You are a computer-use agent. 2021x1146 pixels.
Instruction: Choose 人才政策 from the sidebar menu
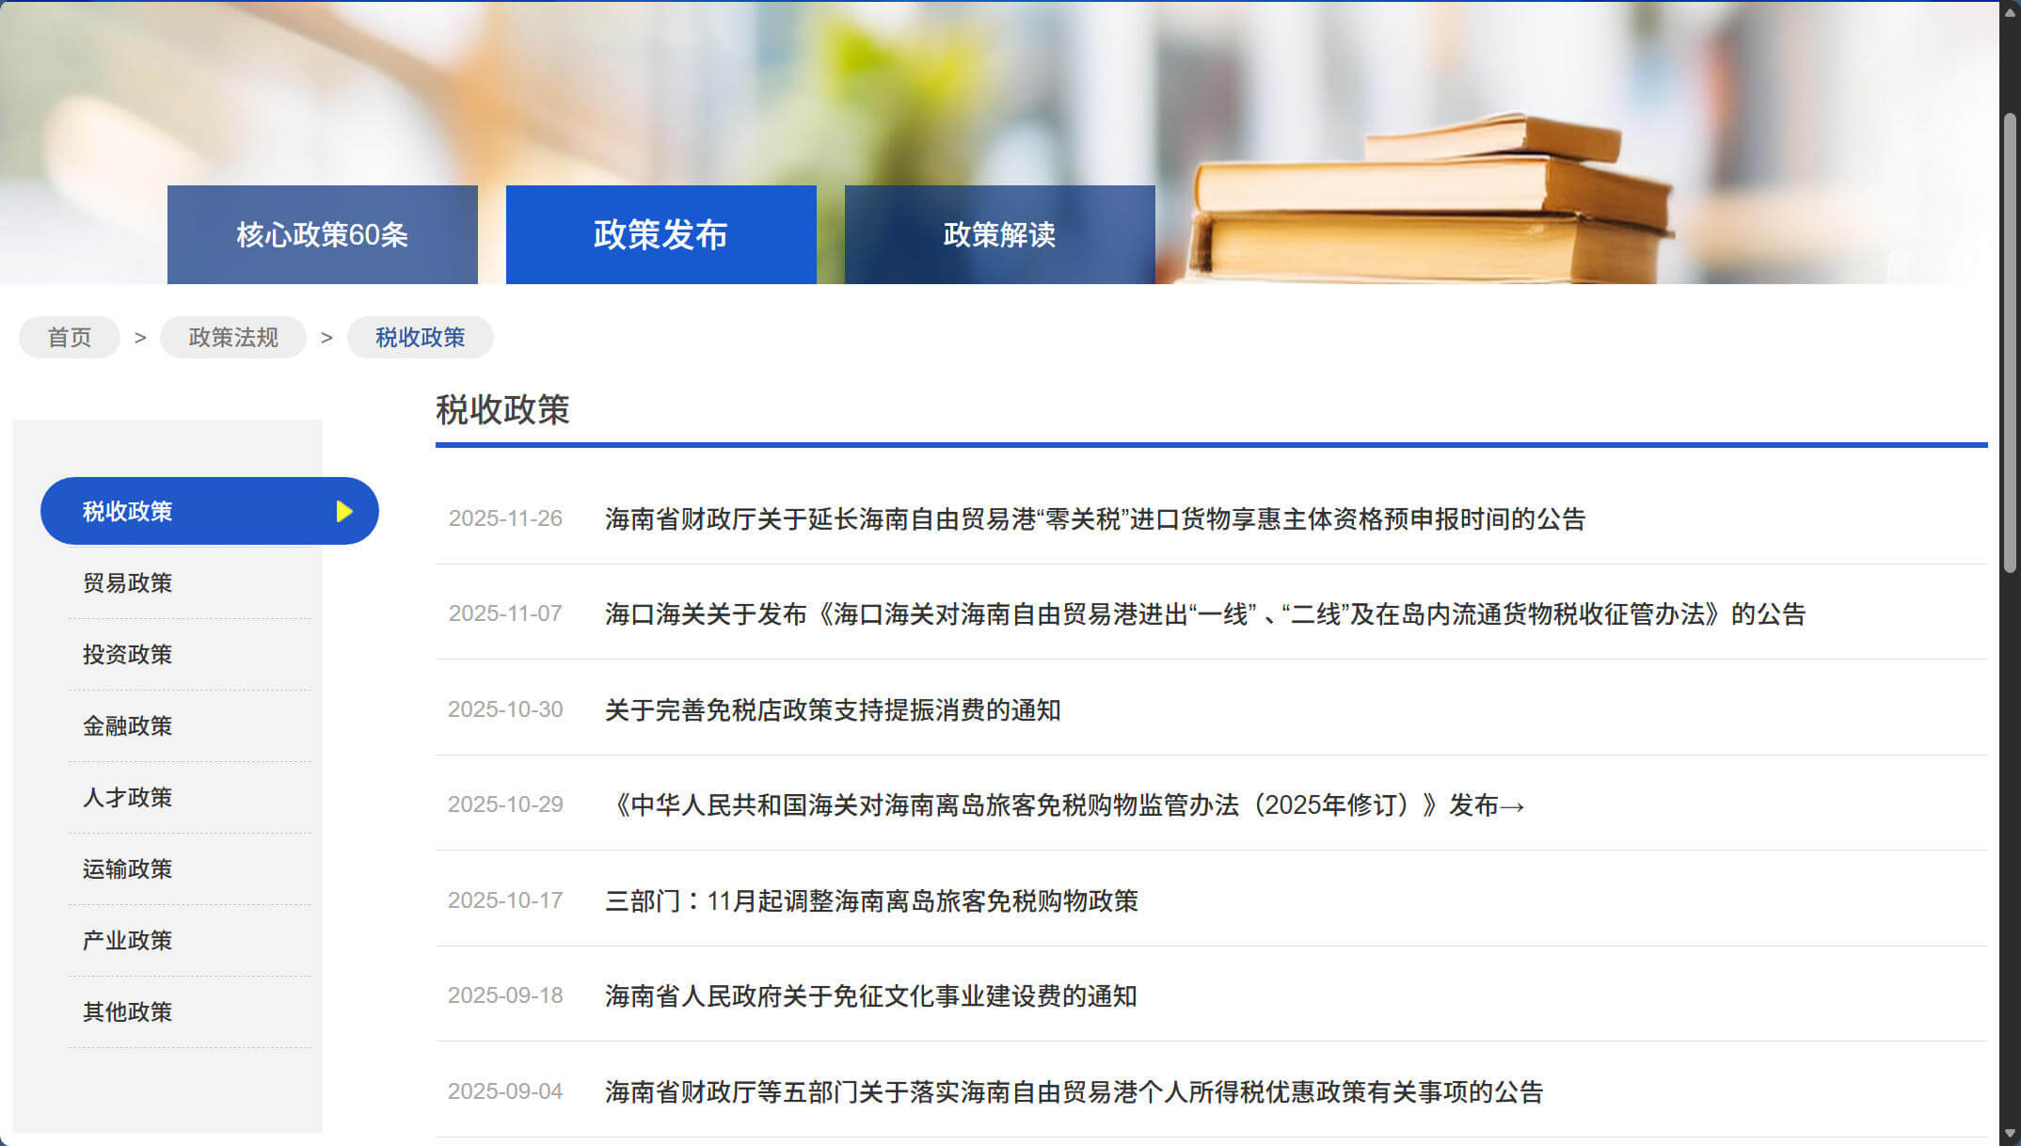click(127, 798)
